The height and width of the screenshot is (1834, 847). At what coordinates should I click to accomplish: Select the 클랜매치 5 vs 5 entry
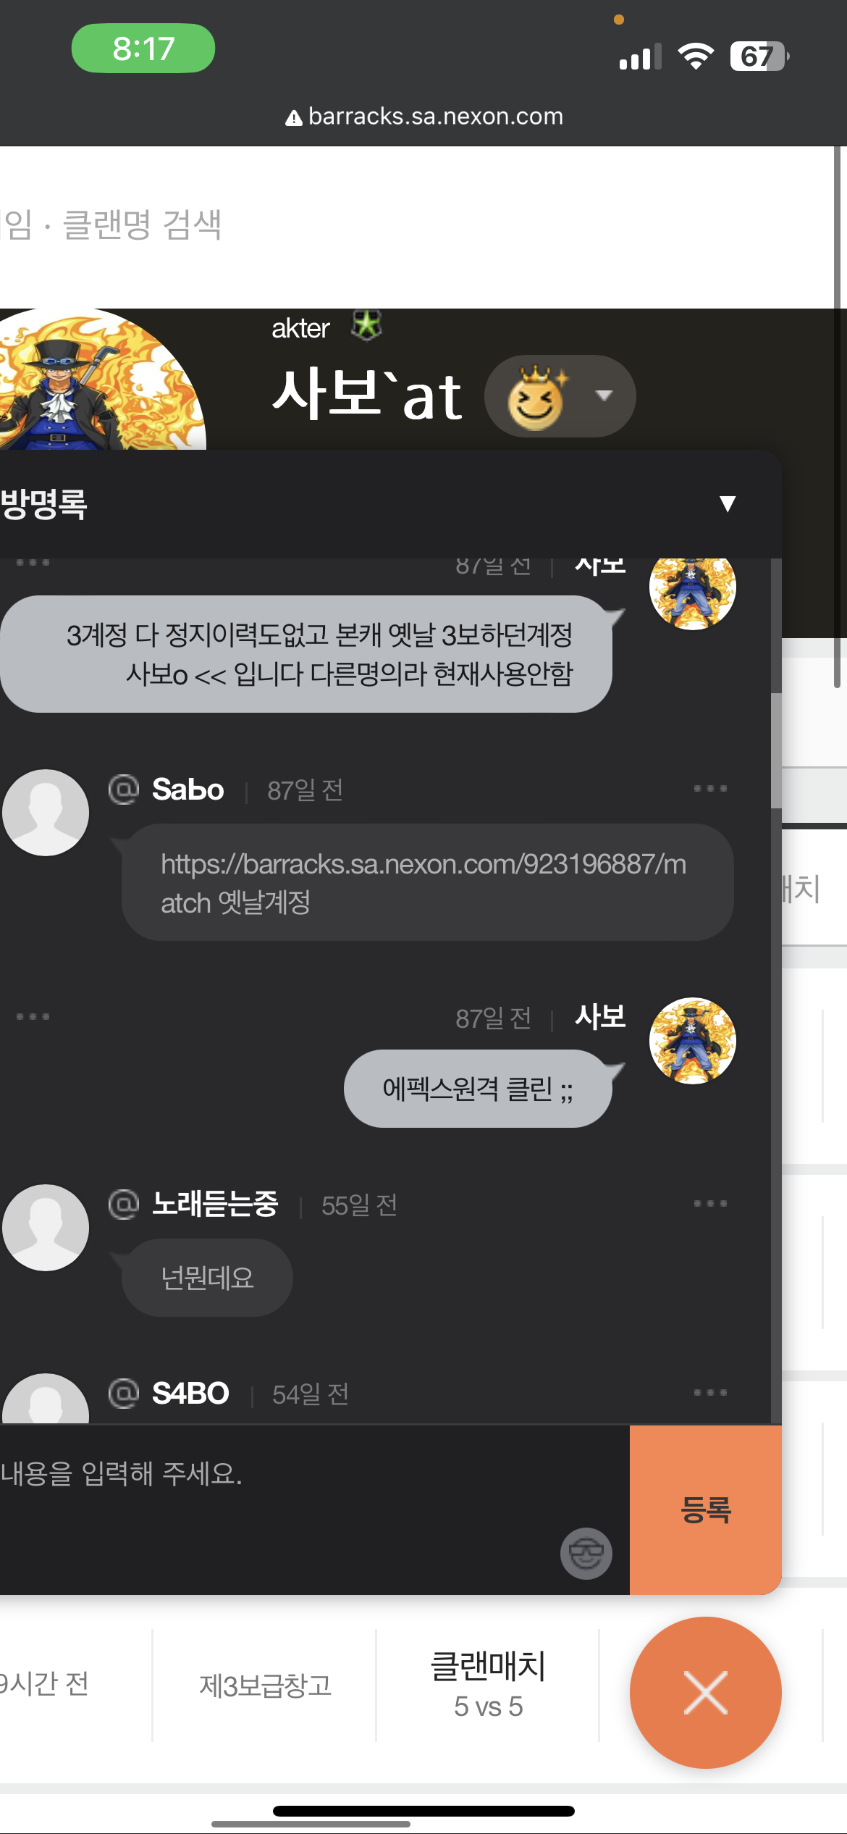(488, 1685)
